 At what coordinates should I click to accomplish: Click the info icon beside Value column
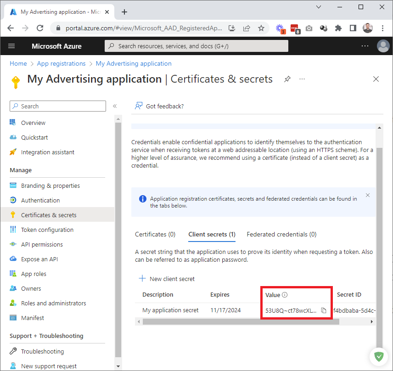coord(285,295)
